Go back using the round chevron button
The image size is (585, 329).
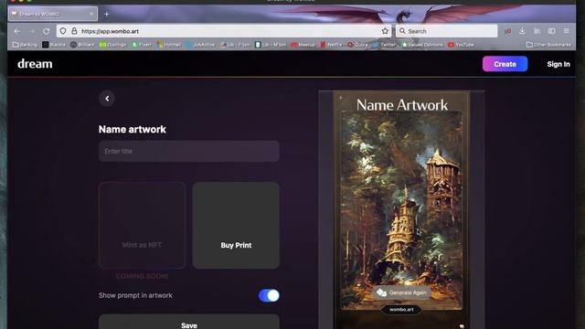pos(107,99)
